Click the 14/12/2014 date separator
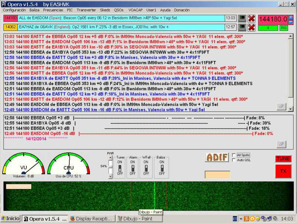Screen dimensions: 297x223 click(x=36, y=139)
